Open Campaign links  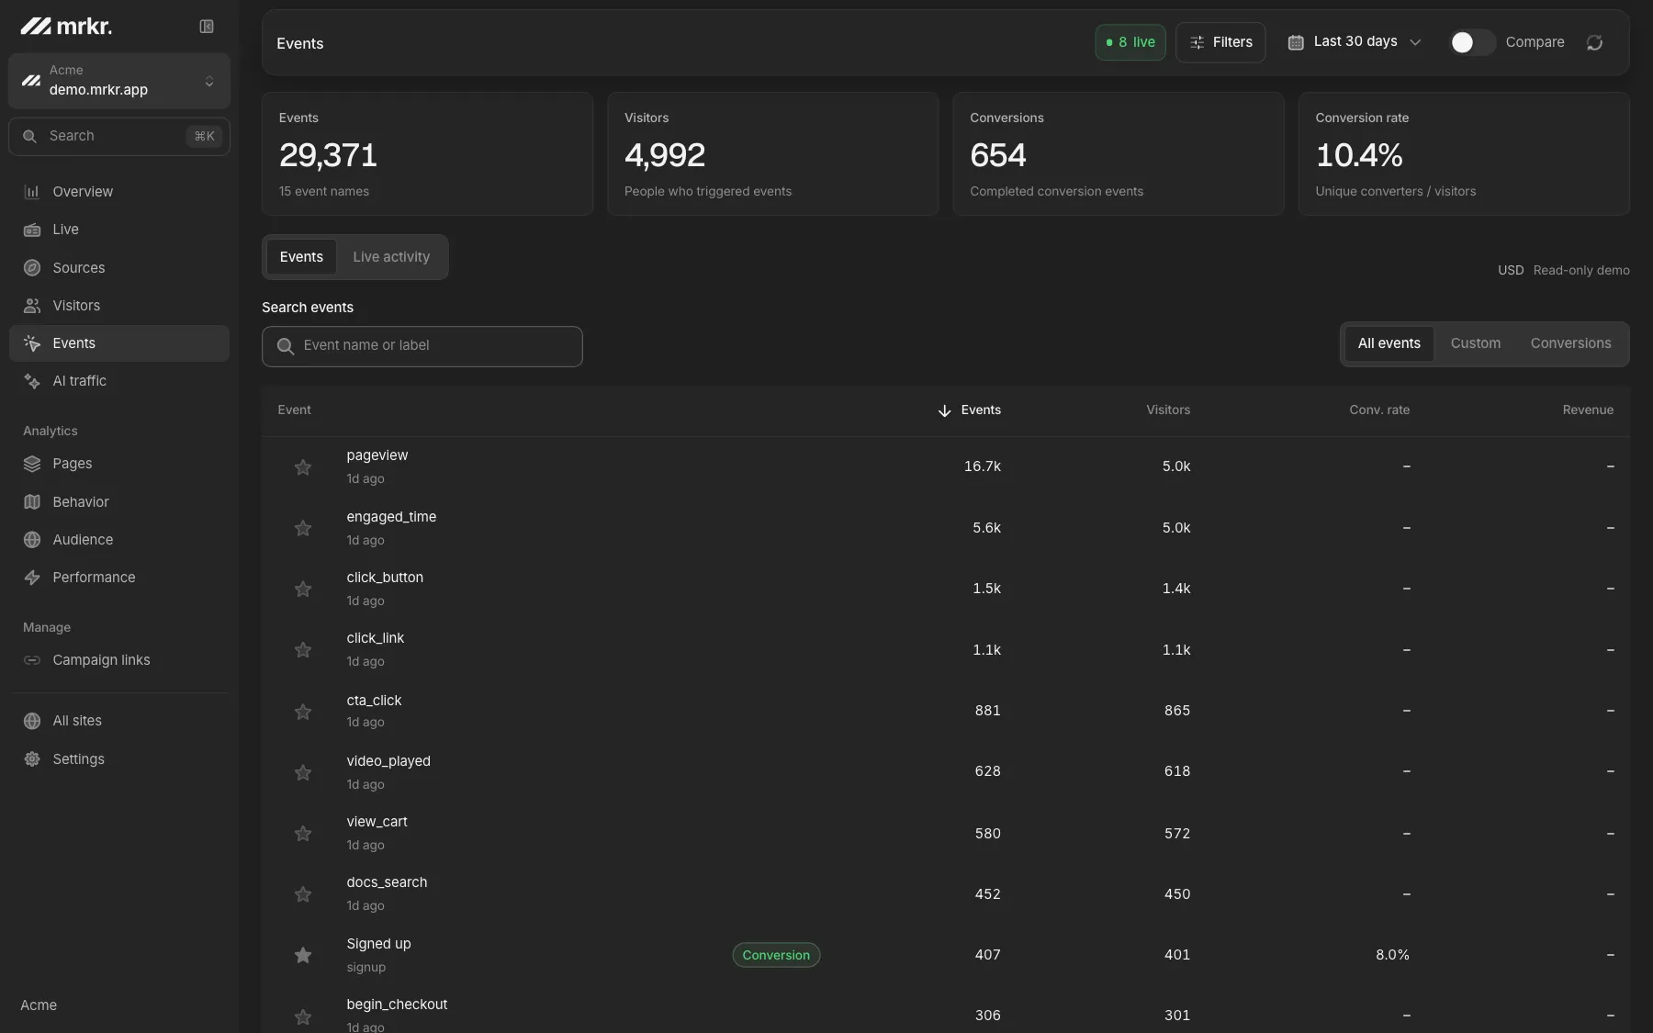(x=119, y=660)
